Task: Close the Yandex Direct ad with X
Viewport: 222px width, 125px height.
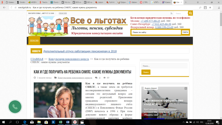Action: coord(186,89)
